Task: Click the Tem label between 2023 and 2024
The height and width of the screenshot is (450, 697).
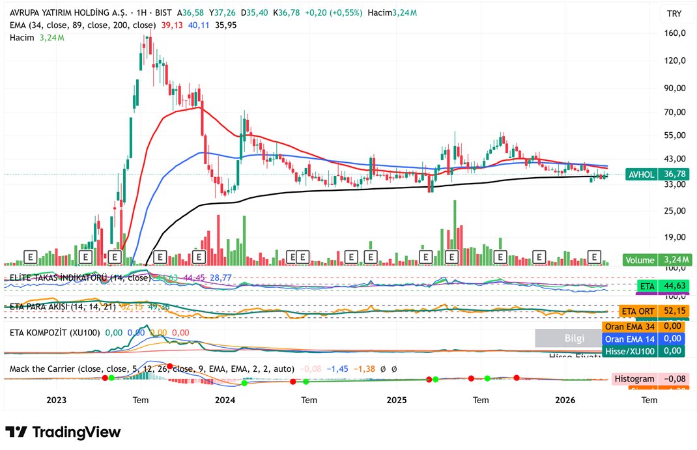Action: (141, 400)
